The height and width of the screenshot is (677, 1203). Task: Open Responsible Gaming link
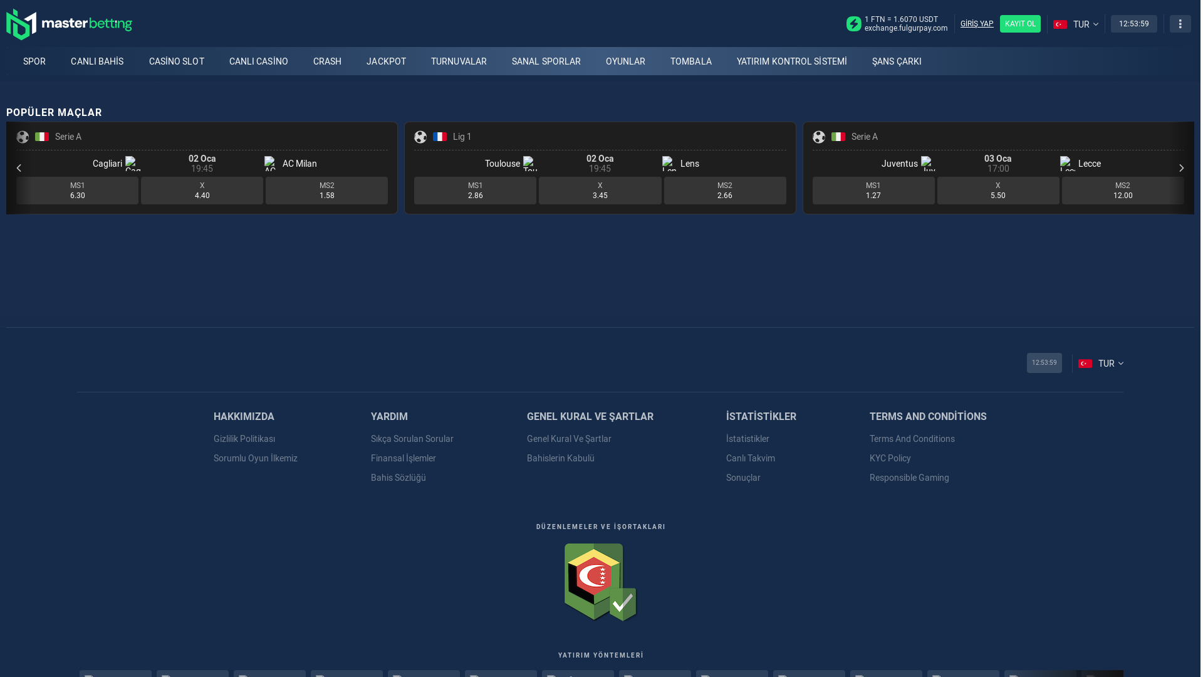(909, 478)
